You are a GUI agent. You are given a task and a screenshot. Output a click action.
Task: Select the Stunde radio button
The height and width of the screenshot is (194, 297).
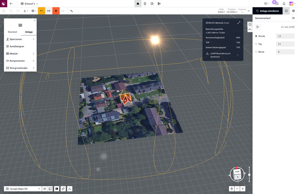point(256,36)
